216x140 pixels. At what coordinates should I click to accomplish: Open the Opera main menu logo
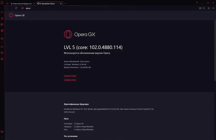click(2, 3)
